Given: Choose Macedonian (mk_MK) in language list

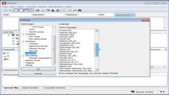Looking at the screenshot, I should [71, 64].
